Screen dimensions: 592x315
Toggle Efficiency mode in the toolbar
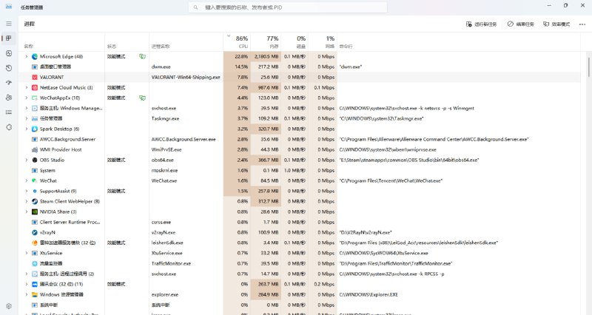(x=556, y=24)
